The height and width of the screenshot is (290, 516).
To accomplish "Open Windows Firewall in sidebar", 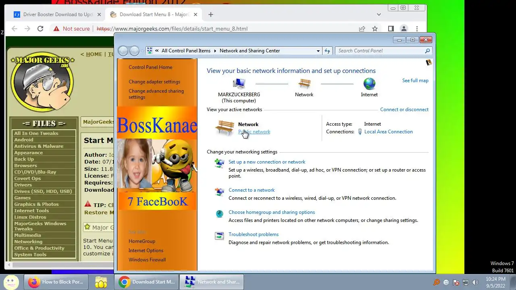I will pyautogui.click(x=147, y=260).
